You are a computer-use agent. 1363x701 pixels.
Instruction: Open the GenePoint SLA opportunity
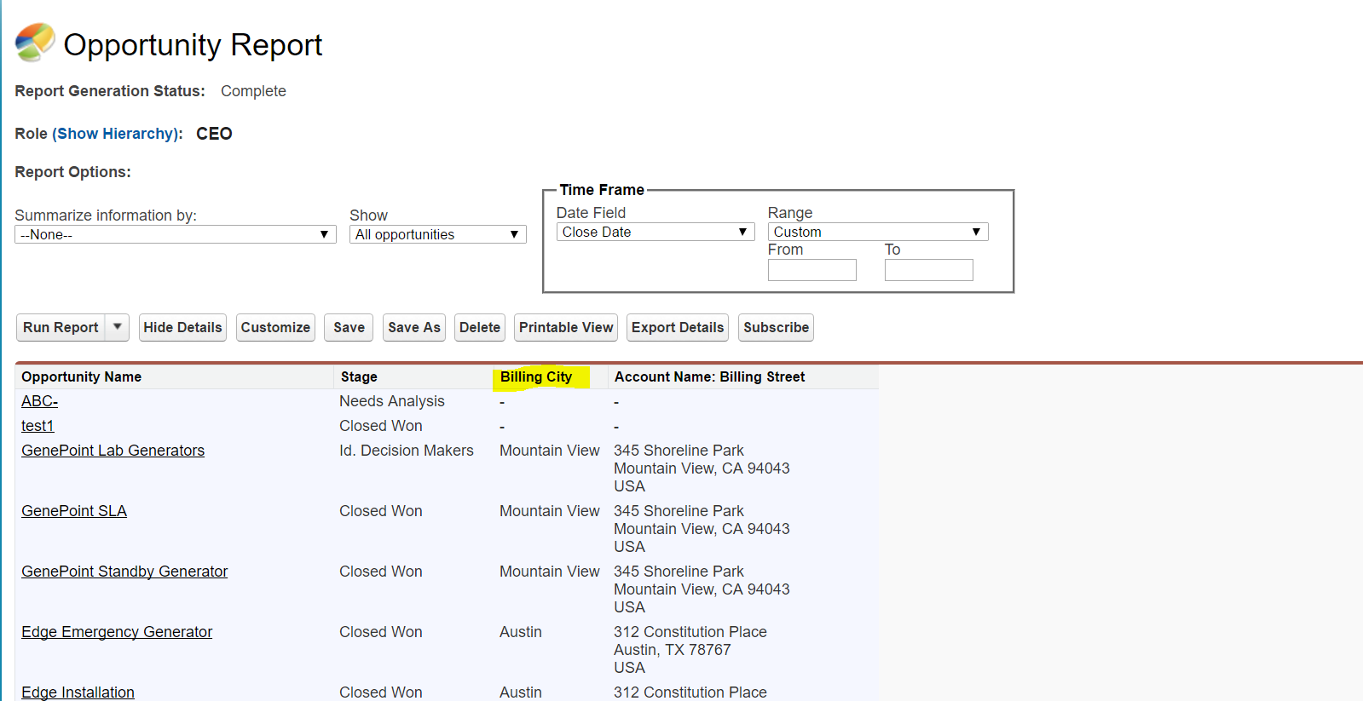(74, 511)
